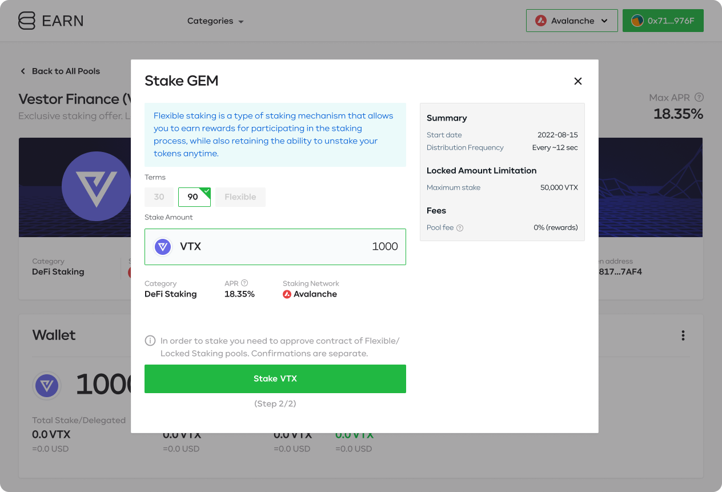Click the 'Terms' label
722x492 pixels.
coord(155,178)
